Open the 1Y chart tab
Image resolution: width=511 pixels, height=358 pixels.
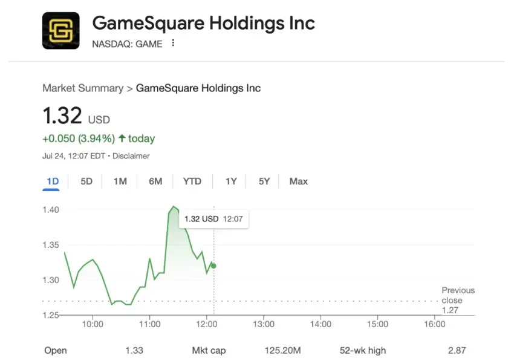(x=230, y=181)
